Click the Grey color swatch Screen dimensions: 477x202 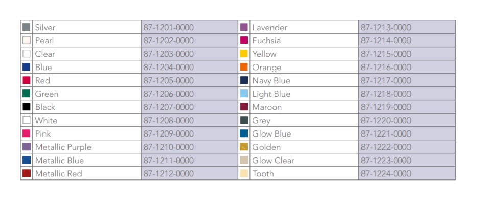244,120
